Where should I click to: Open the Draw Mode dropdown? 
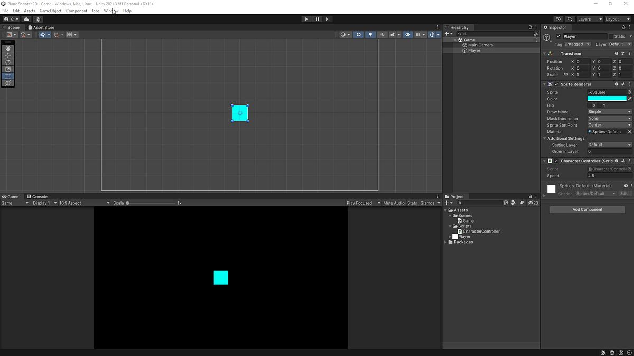click(x=610, y=112)
